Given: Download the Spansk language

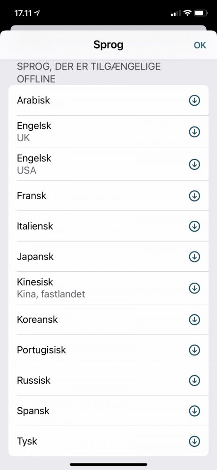Looking at the screenshot, I should [x=194, y=411].
